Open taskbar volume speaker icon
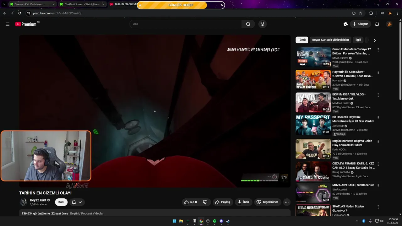This screenshot has height=226, width=402. click(382, 221)
